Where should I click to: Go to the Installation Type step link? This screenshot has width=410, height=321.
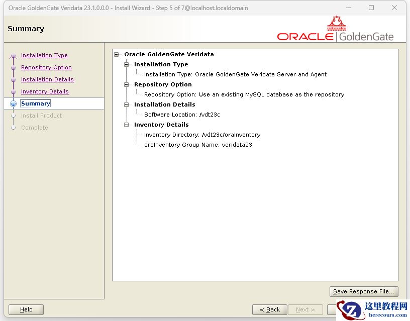(44, 55)
